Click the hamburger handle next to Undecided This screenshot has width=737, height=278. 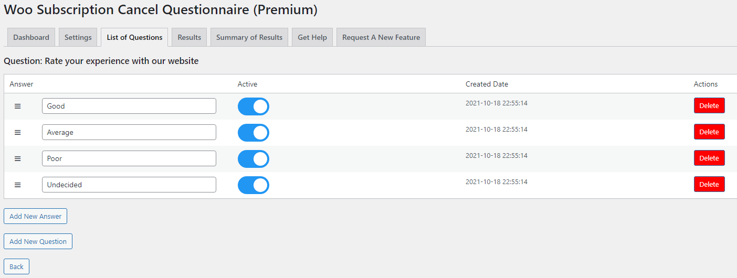pos(17,185)
